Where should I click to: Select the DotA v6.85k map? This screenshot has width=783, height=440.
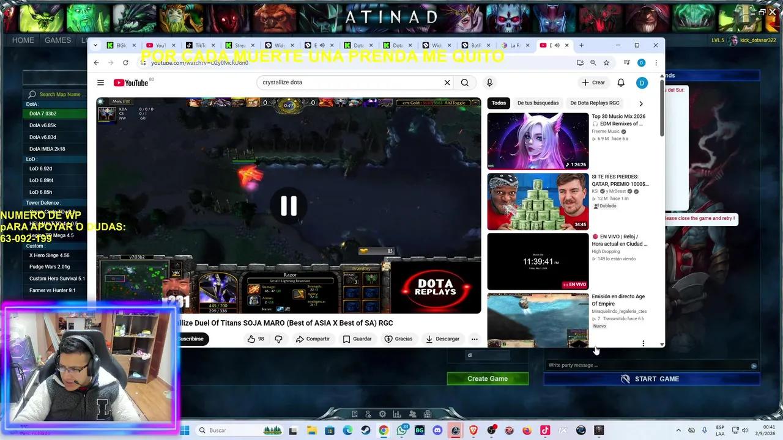[x=55, y=125]
